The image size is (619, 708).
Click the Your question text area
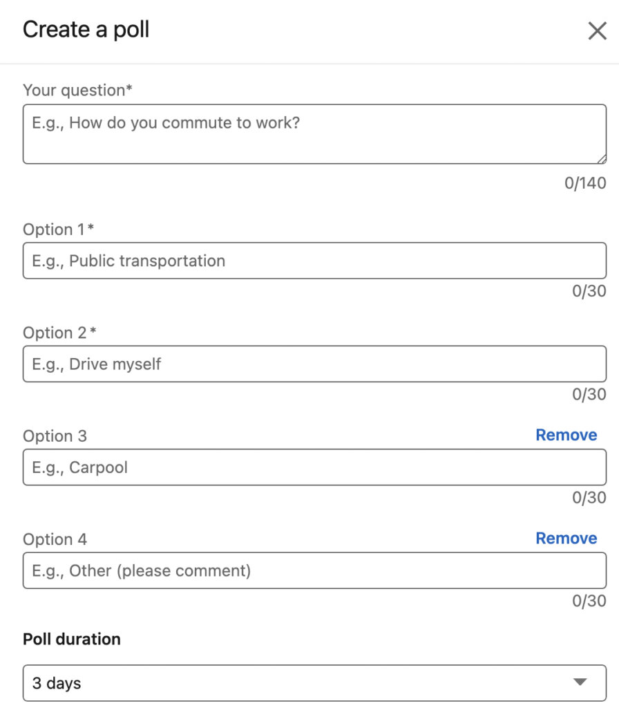tap(314, 134)
